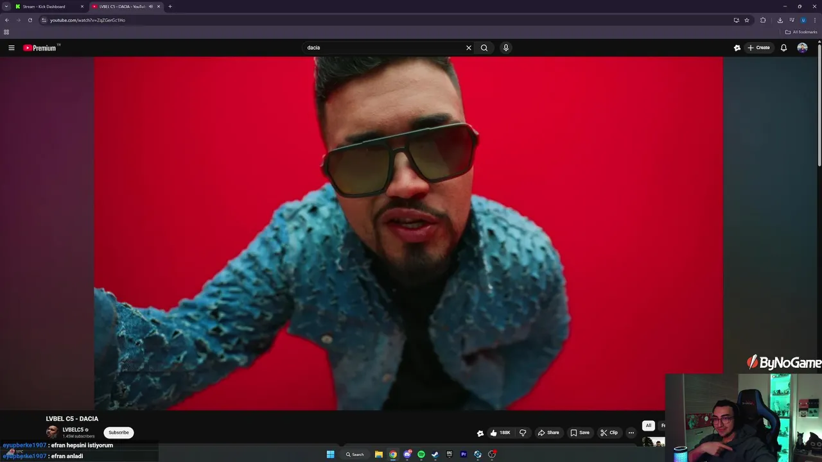822x462 pixels.
Task: Open Chrome downloads
Action: click(780, 20)
